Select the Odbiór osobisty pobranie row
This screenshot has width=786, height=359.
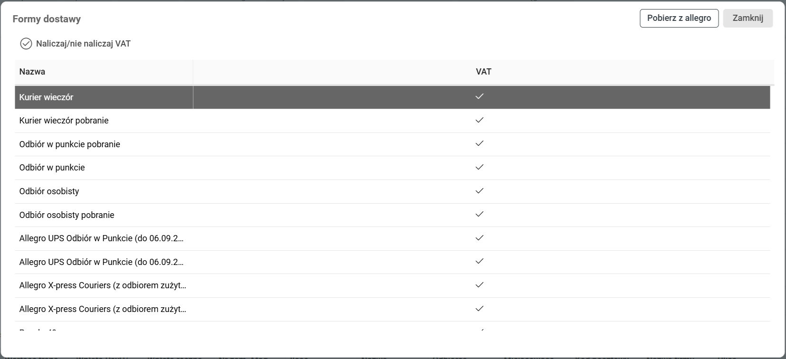[x=67, y=215]
